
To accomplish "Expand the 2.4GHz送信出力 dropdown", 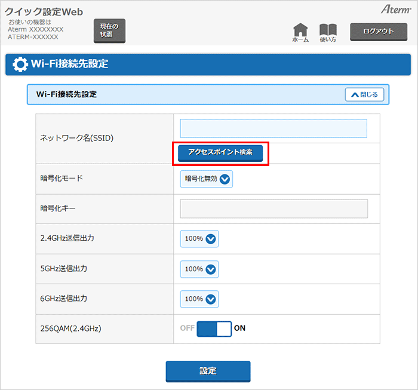I will (x=199, y=239).
